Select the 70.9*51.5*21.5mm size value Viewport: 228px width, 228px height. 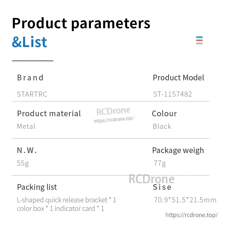185,200
